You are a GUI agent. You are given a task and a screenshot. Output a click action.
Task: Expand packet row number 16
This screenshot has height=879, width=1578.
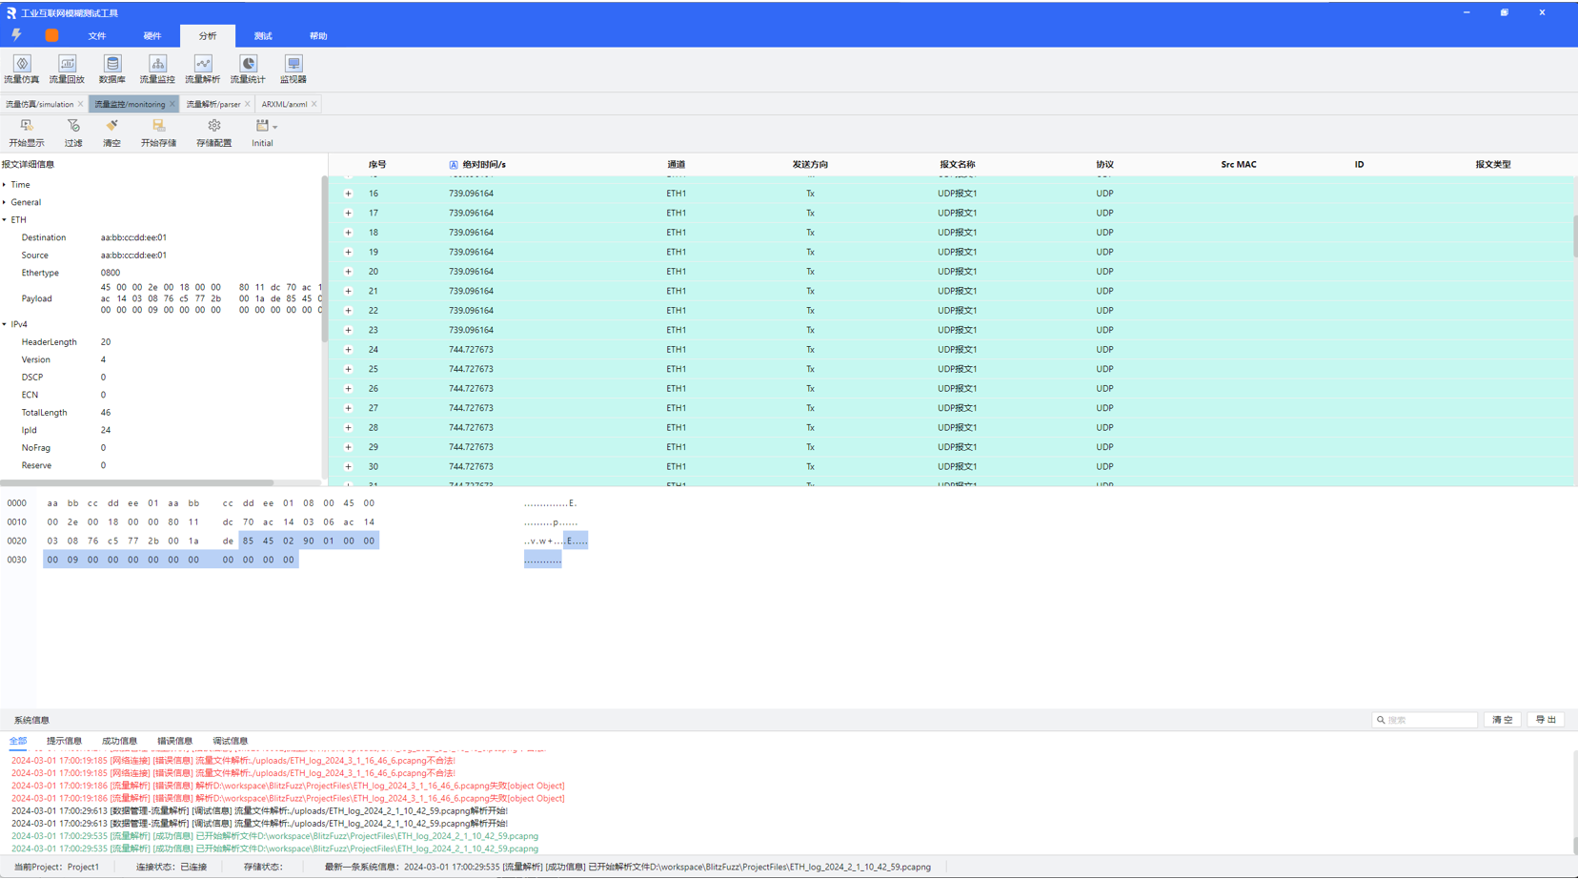click(x=348, y=194)
